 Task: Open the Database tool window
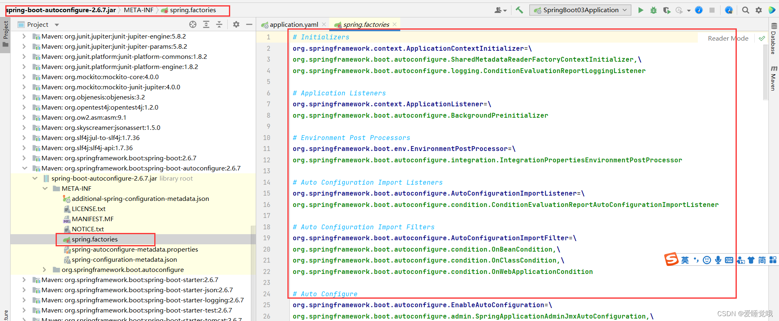click(x=773, y=39)
